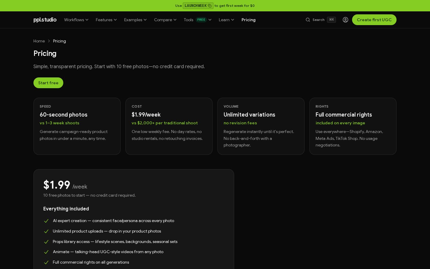Click the Pricing breadcrumb item
The height and width of the screenshot is (269, 430).
point(59,41)
